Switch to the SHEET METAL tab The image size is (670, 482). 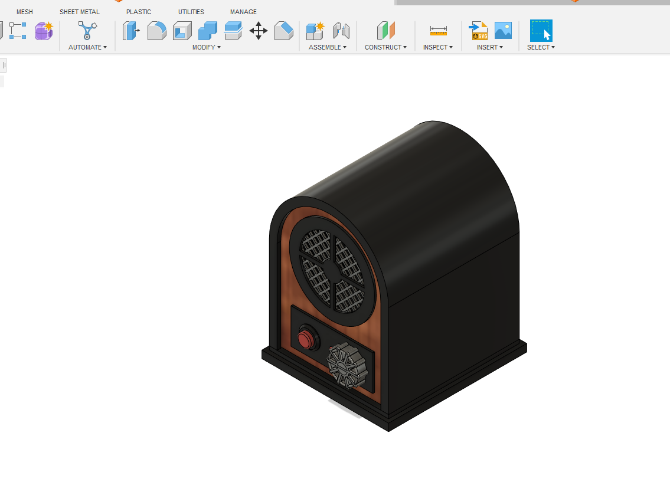click(80, 12)
